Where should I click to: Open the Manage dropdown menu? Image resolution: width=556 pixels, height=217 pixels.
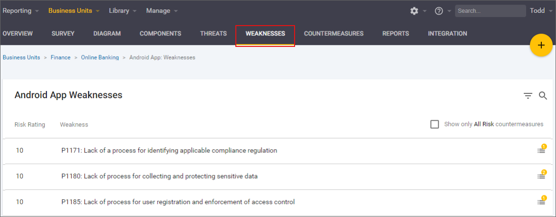161,10
